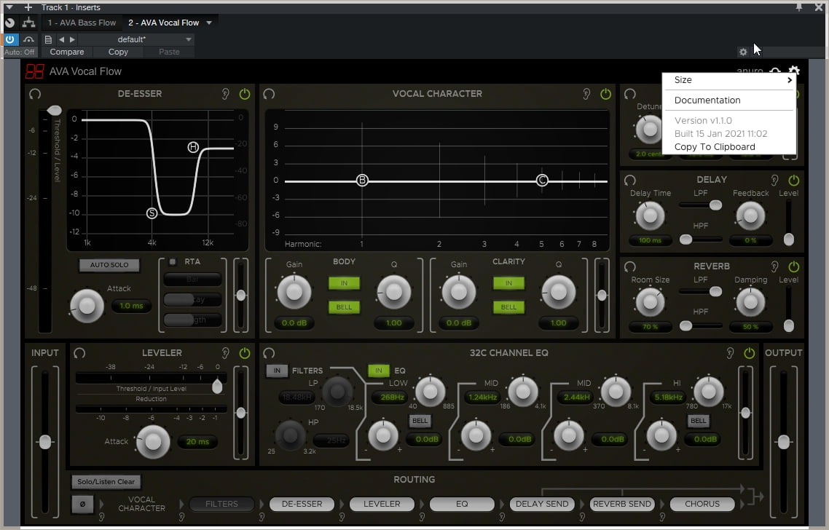The height and width of the screenshot is (530, 829).
Task: Click the DE-ESSER block in the routing chain
Action: point(301,504)
